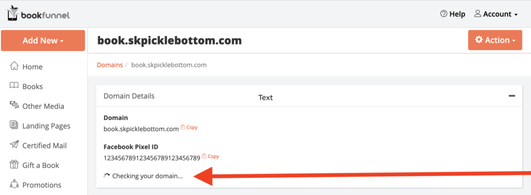Image resolution: width=531 pixels, height=195 pixels.
Task: Click gear icon on Action button
Action: coord(479,40)
